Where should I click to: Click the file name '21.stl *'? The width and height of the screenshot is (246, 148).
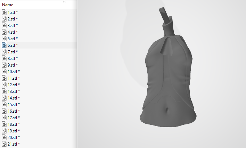point(14,144)
